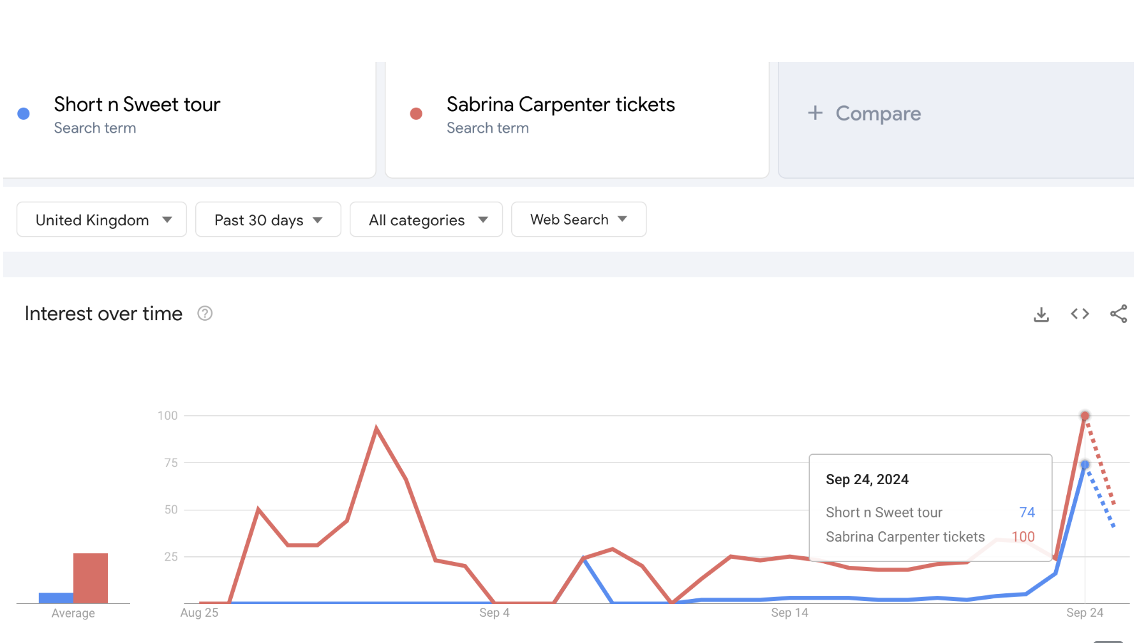Click the Sep 4 axis label
The height and width of the screenshot is (643, 1146).
point(495,612)
